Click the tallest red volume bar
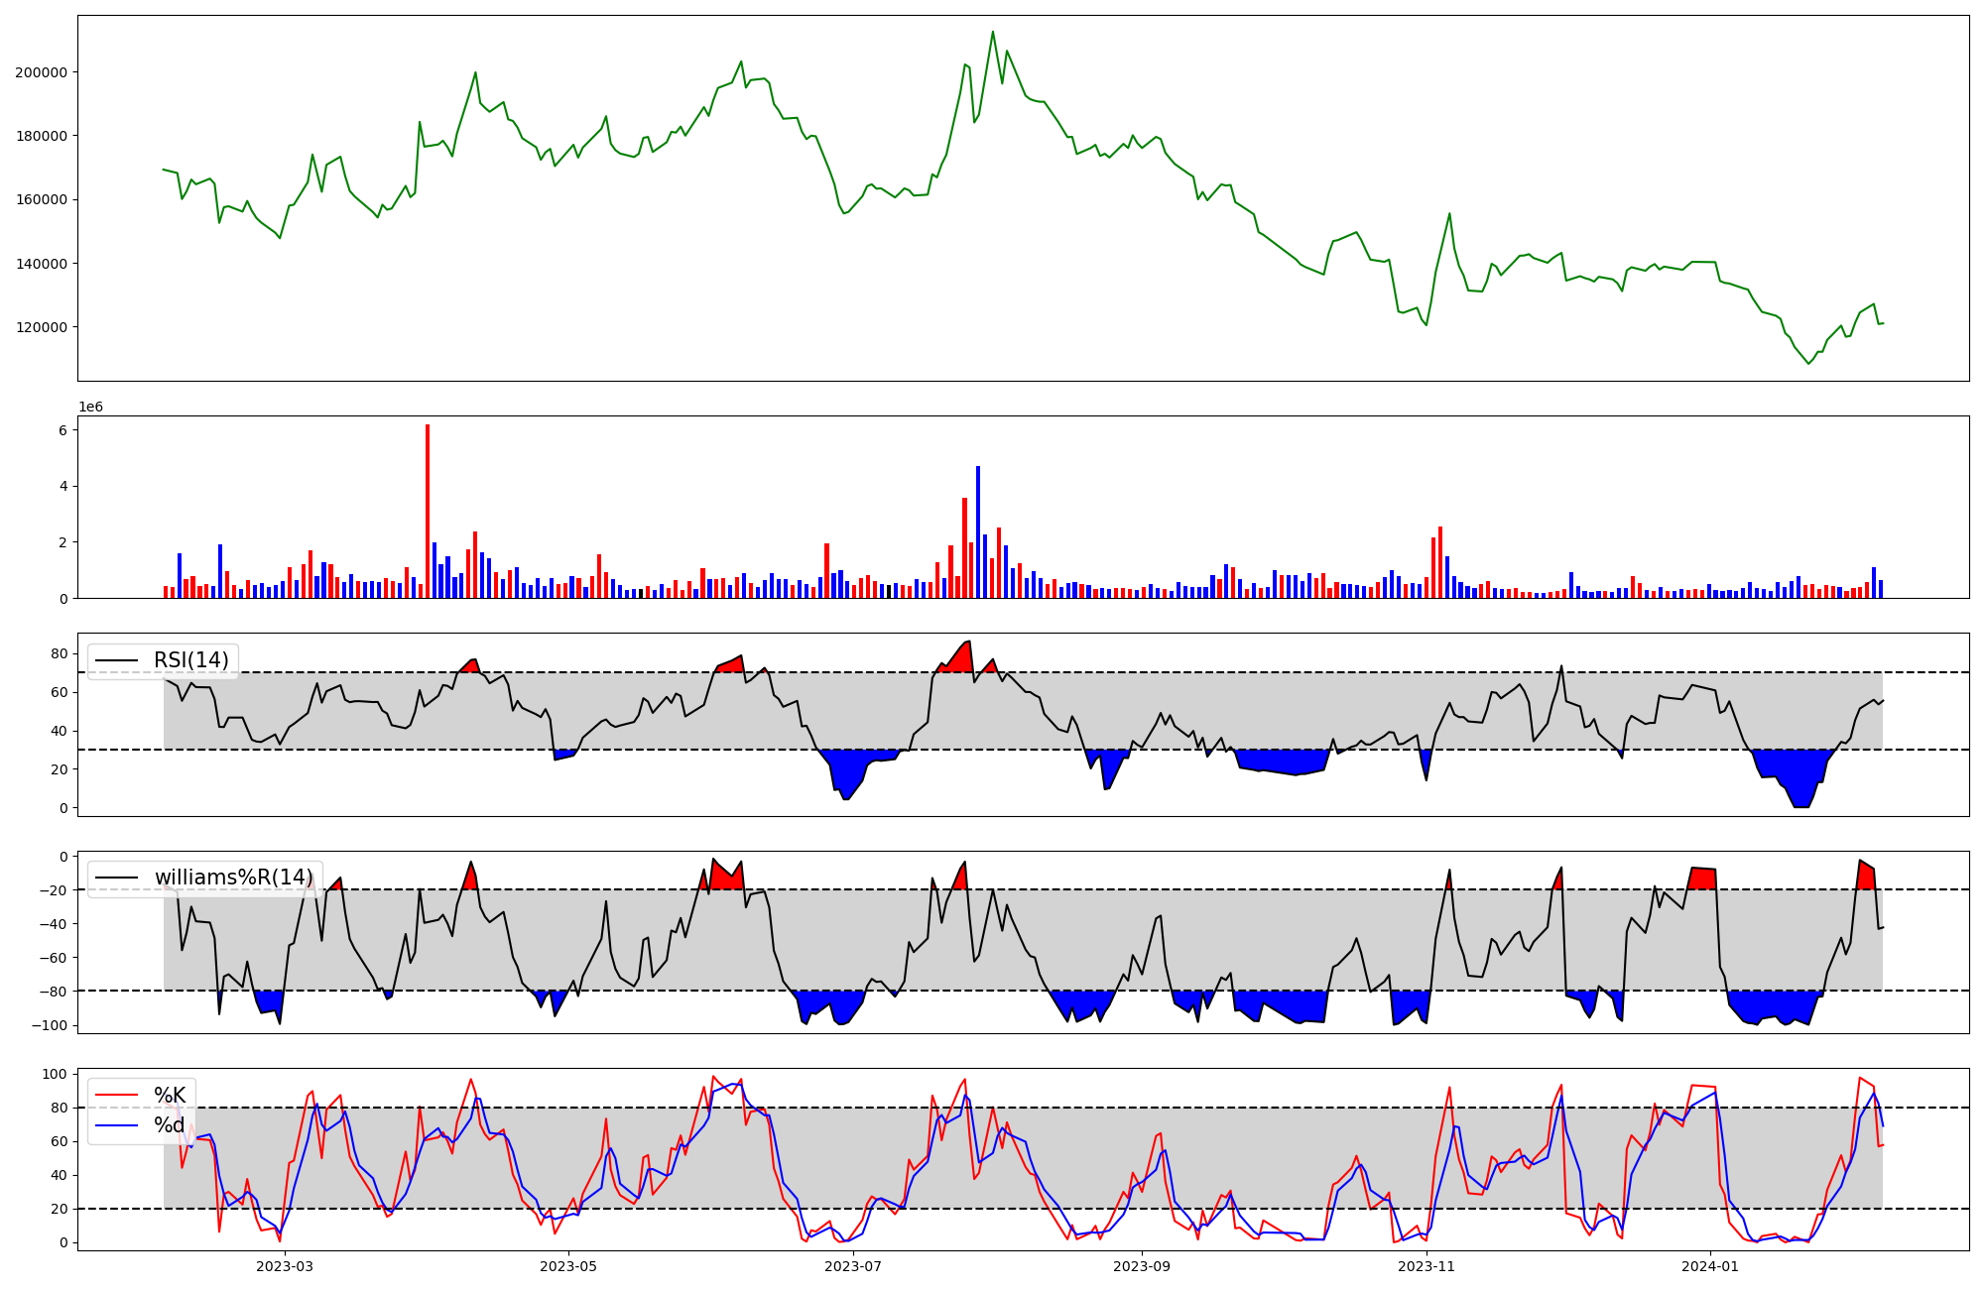The height and width of the screenshot is (1289, 1984). click(428, 511)
